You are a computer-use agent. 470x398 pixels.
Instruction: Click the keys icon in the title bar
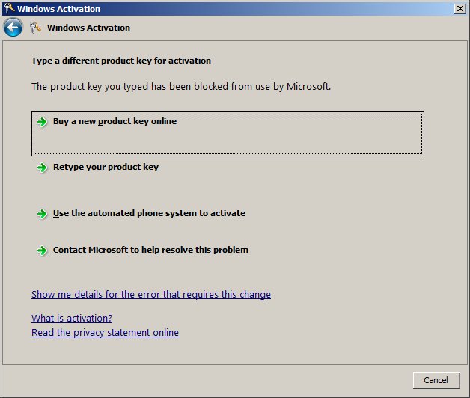coord(8,9)
